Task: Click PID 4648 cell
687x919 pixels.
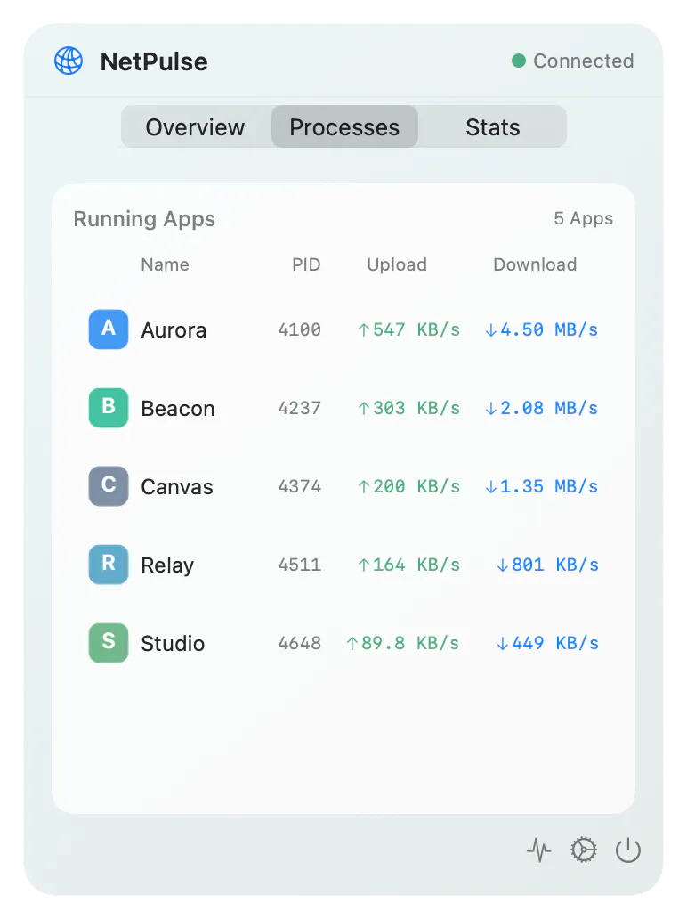Action: pyautogui.click(x=299, y=642)
